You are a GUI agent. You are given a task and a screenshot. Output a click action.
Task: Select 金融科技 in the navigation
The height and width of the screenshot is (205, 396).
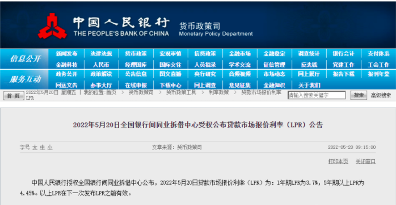coord(66,65)
